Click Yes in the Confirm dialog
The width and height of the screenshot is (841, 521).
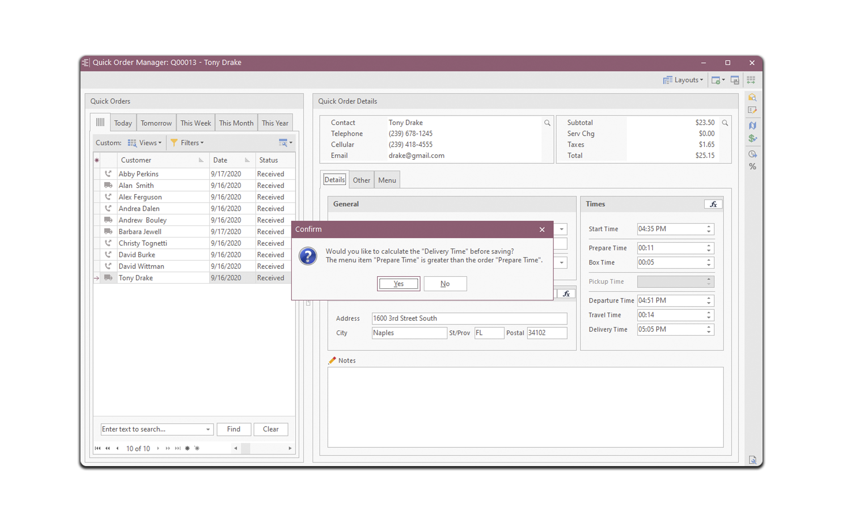tap(398, 284)
